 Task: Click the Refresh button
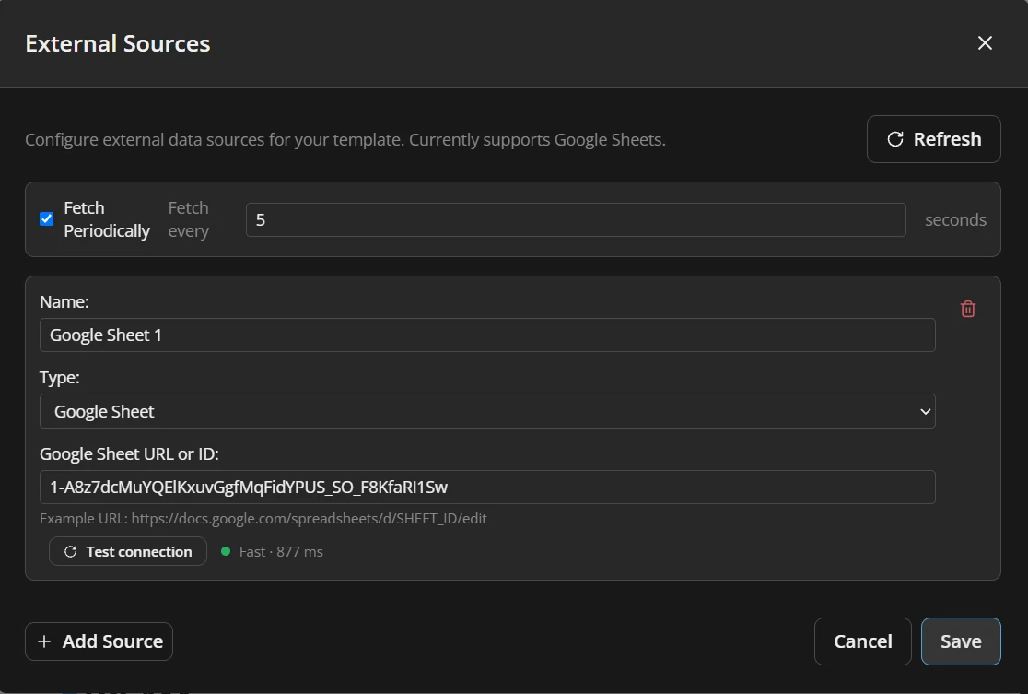934,139
